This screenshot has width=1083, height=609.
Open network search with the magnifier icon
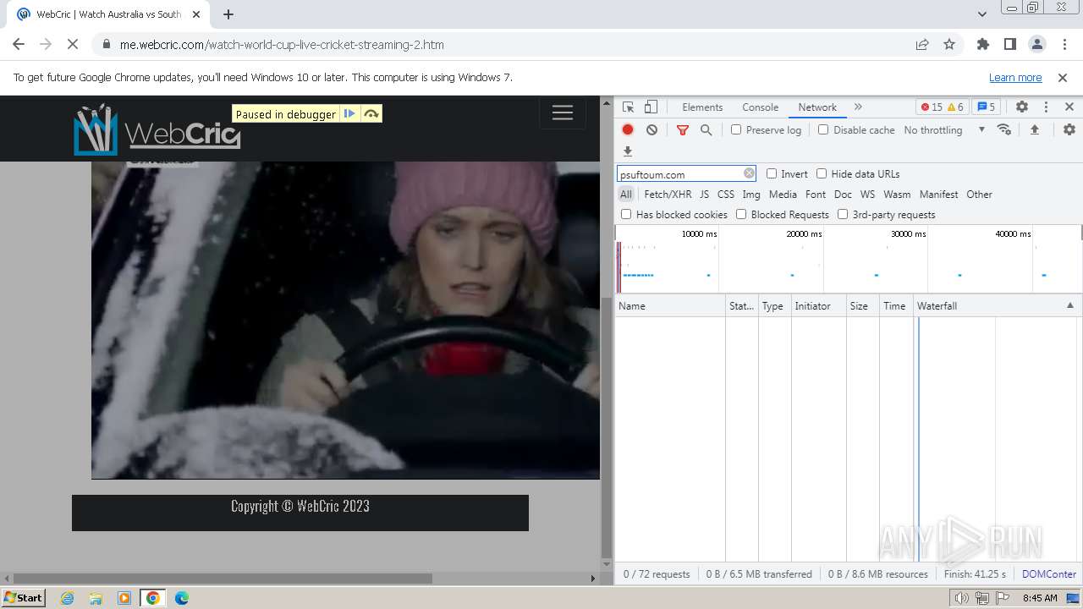(x=706, y=129)
